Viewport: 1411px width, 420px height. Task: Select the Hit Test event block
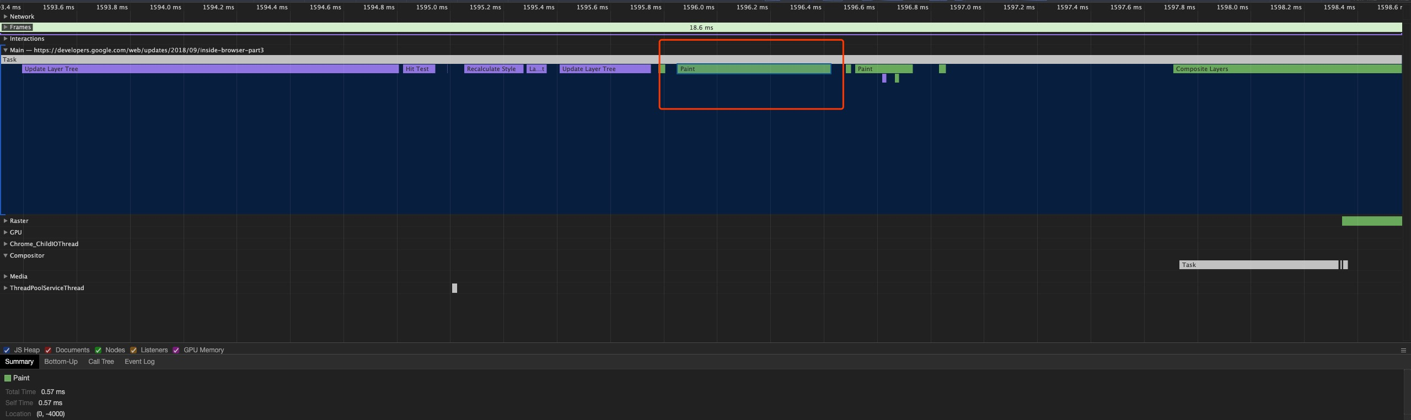pos(419,69)
